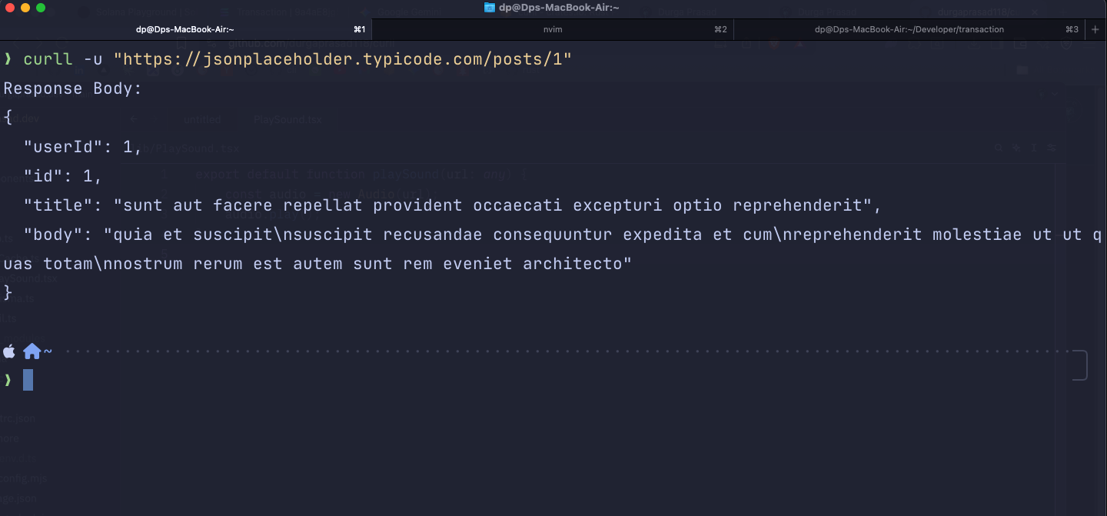Open the ~/Developer/transaction tab

coord(909,29)
